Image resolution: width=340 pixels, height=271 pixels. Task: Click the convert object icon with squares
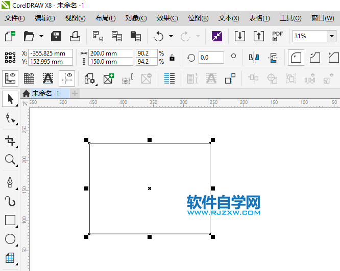pos(230,78)
